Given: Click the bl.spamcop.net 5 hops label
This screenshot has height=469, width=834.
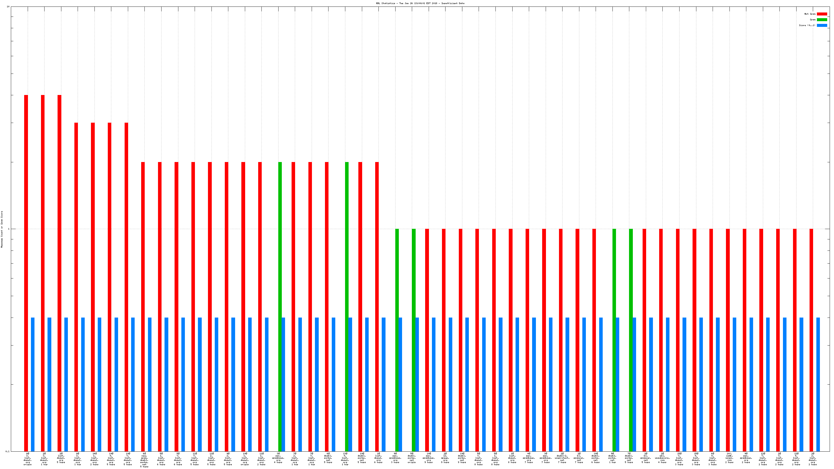Looking at the screenshot, I should tap(646, 458).
